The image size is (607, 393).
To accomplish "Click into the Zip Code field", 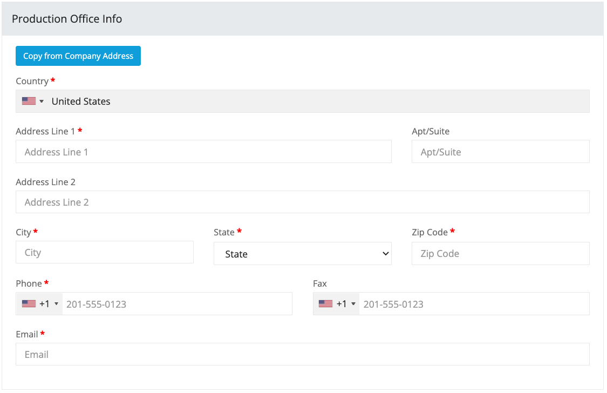I will (501, 254).
